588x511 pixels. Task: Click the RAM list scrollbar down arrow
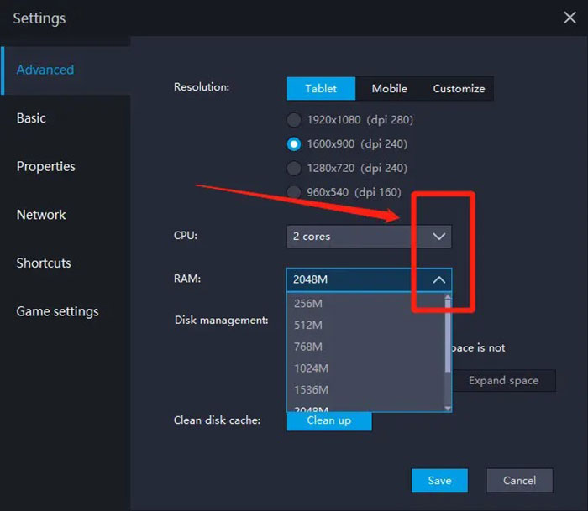coord(448,408)
